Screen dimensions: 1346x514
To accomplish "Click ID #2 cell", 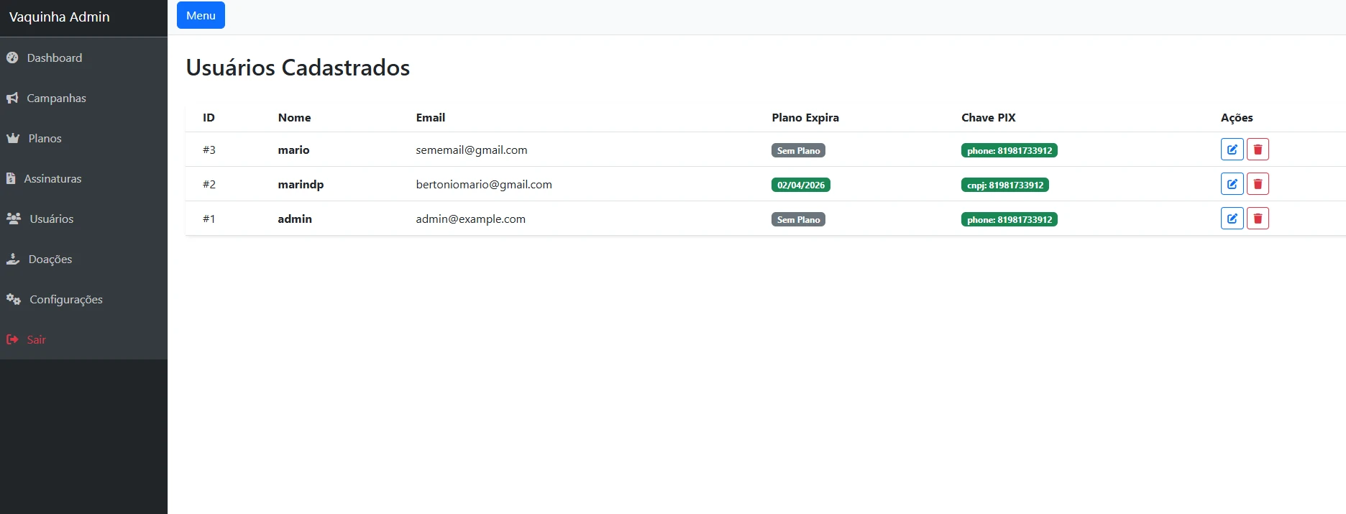I will click(x=209, y=184).
